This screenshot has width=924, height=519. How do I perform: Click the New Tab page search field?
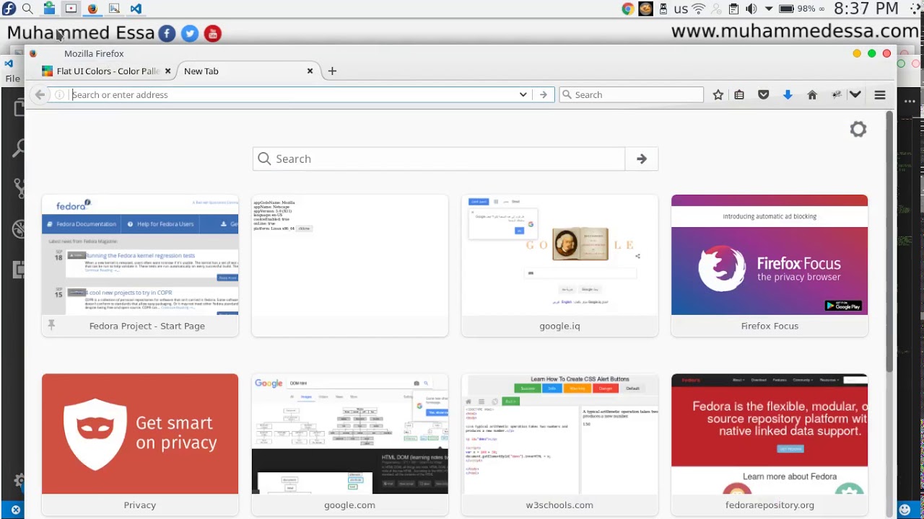(439, 159)
